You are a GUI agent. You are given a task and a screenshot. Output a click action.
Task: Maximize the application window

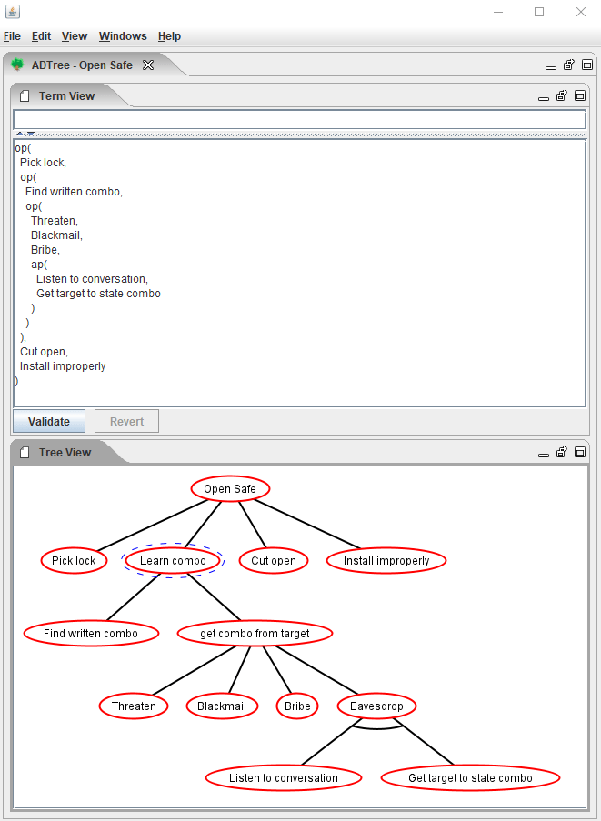click(x=539, y=12)
